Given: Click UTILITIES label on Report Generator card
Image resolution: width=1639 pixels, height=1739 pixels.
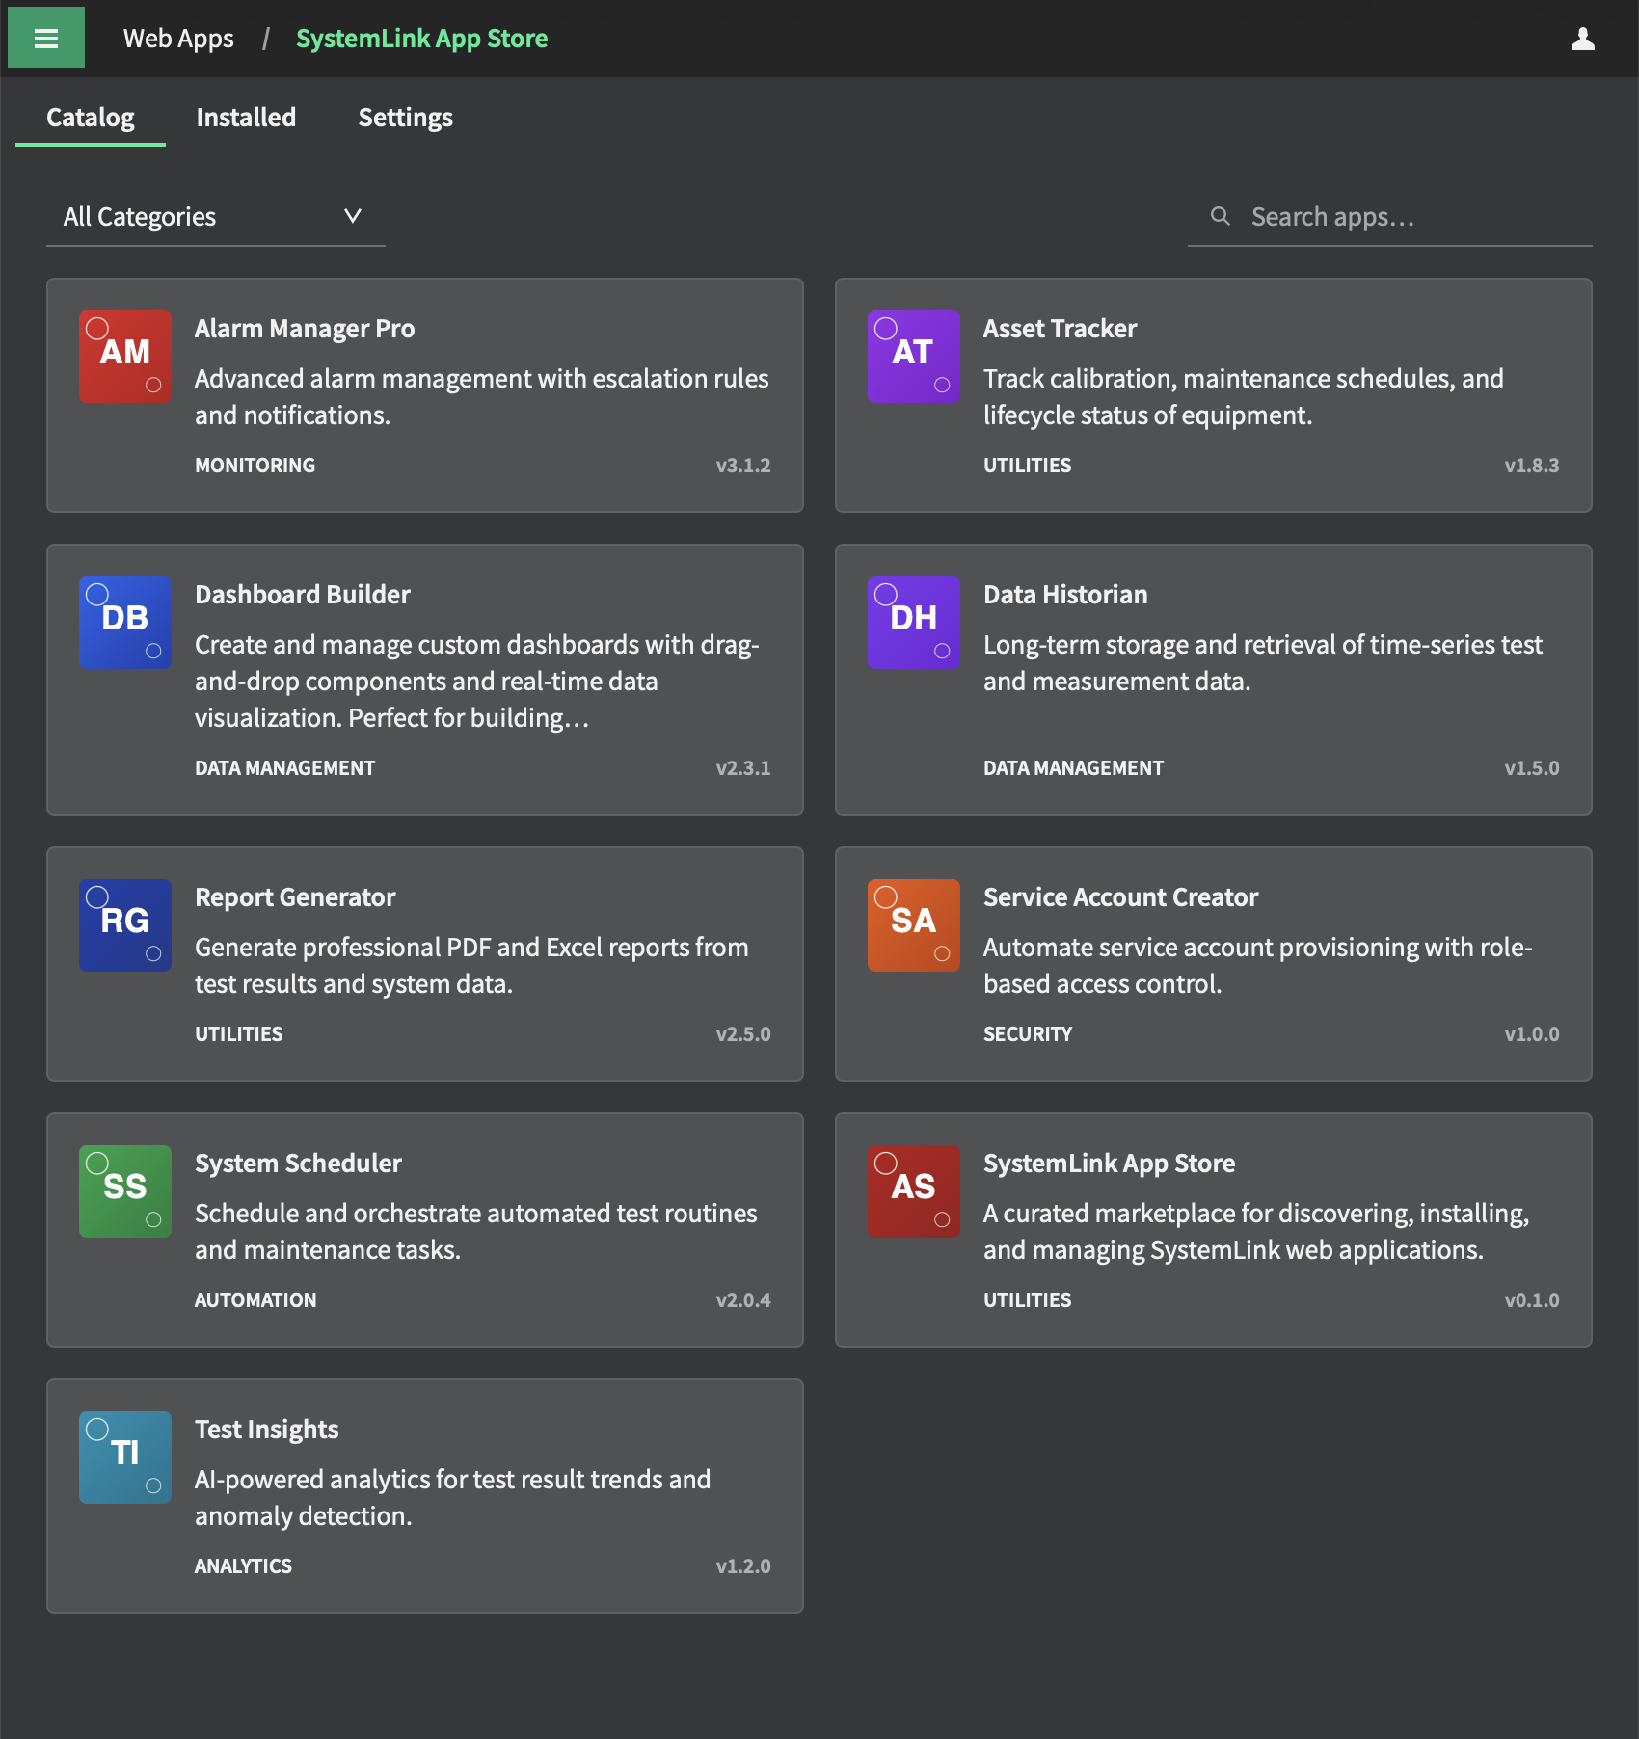Looking at the screenshot, I should point(238,1034).
